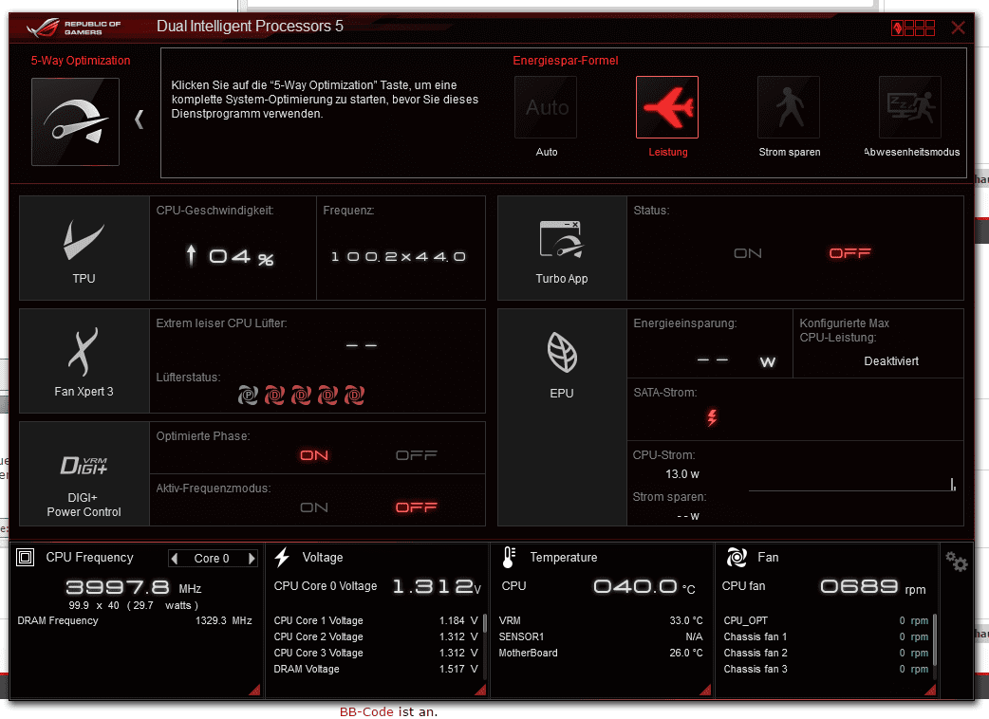Click the CPU Core 2 Voltage row
The height and width of the screenshot is (719, 989).
click(376, 637)
